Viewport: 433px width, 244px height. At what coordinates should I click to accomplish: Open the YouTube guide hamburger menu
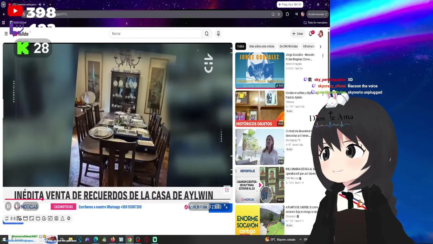pos(6,34)
